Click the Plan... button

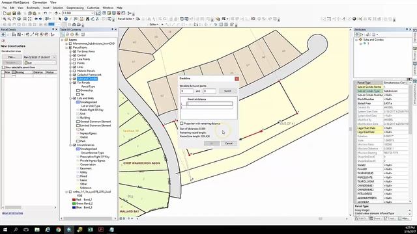click(12, 57)
